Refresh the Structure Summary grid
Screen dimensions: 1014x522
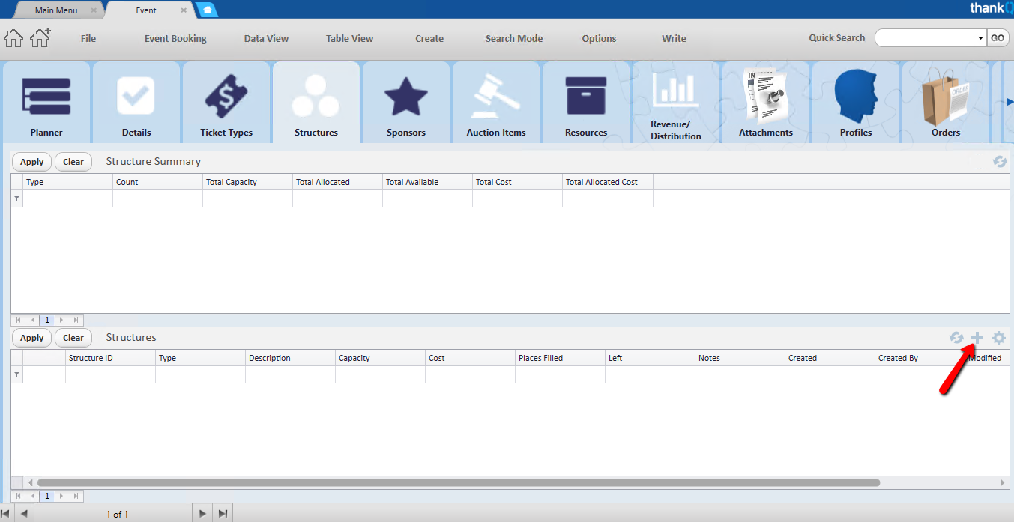1000,161
